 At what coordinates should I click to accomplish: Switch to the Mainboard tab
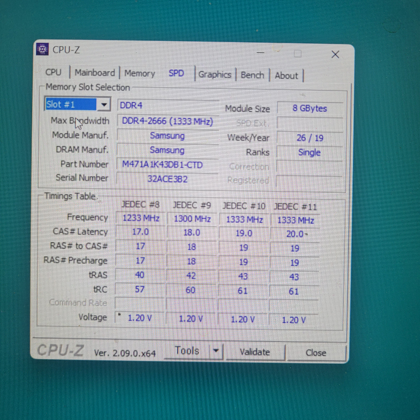click(94, 73)
